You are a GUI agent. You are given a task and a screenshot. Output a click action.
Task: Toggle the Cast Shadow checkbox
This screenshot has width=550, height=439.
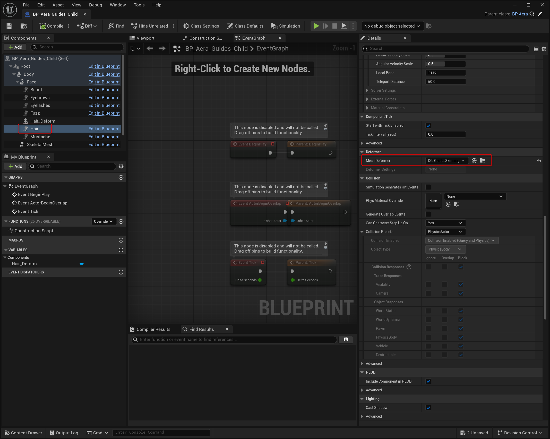point(428,408)
